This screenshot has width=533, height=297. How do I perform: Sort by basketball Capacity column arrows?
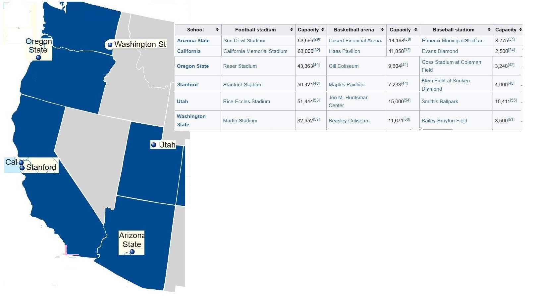click(416, 29)
